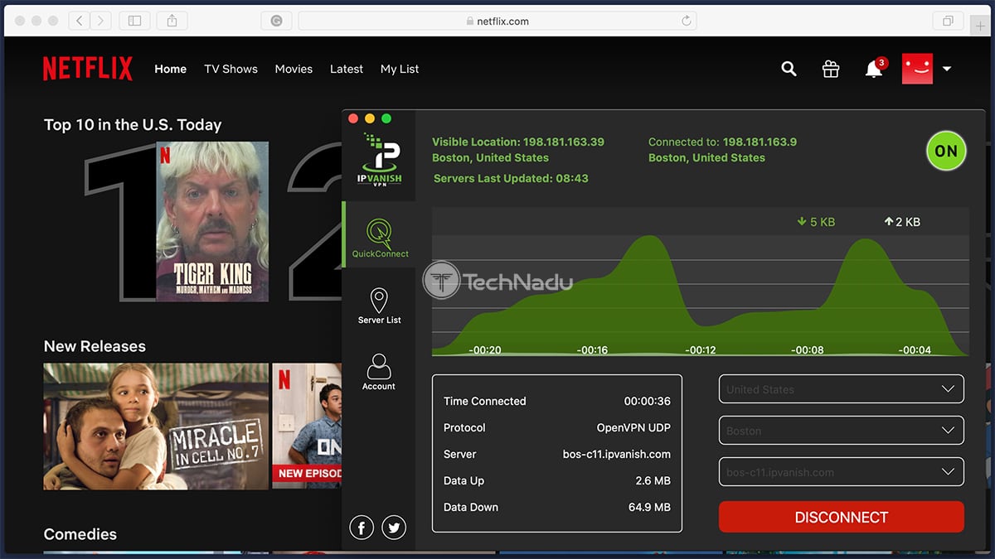995x559 pixels.
Task: Open the Netflix gift icon
Action: point(831,70)
